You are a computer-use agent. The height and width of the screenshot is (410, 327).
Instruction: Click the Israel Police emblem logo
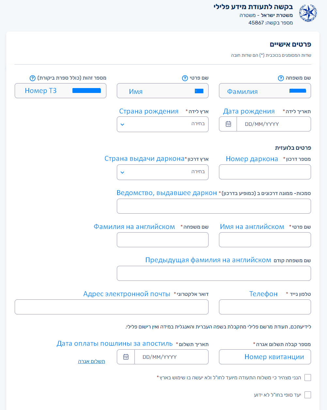pyautogui.click(x=308, y=14)
